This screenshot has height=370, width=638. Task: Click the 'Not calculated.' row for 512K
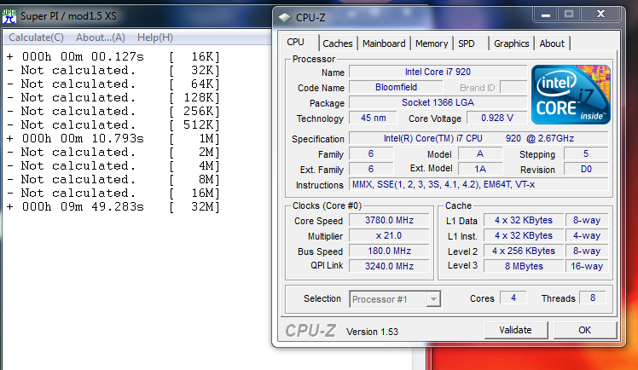tap(113, 124)
